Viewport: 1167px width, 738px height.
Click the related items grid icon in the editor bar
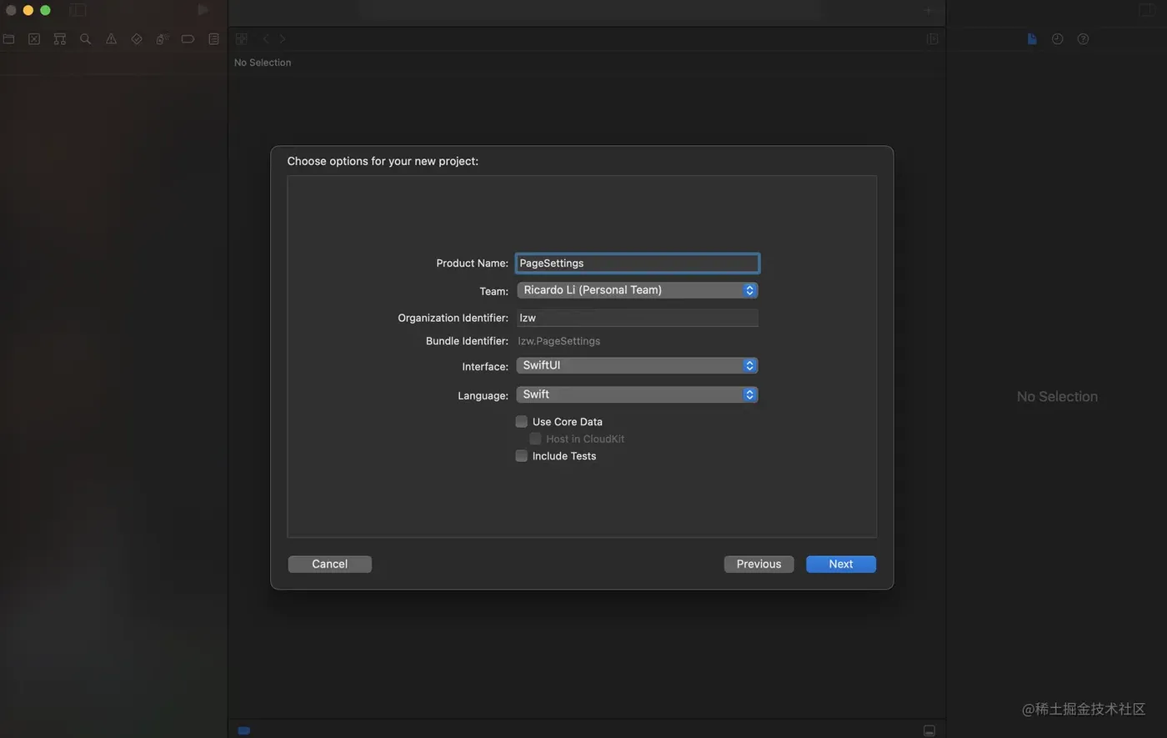[x=242, y=38]
